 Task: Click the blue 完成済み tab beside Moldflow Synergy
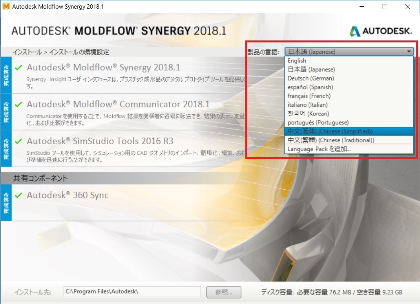(x=6, y=75)
